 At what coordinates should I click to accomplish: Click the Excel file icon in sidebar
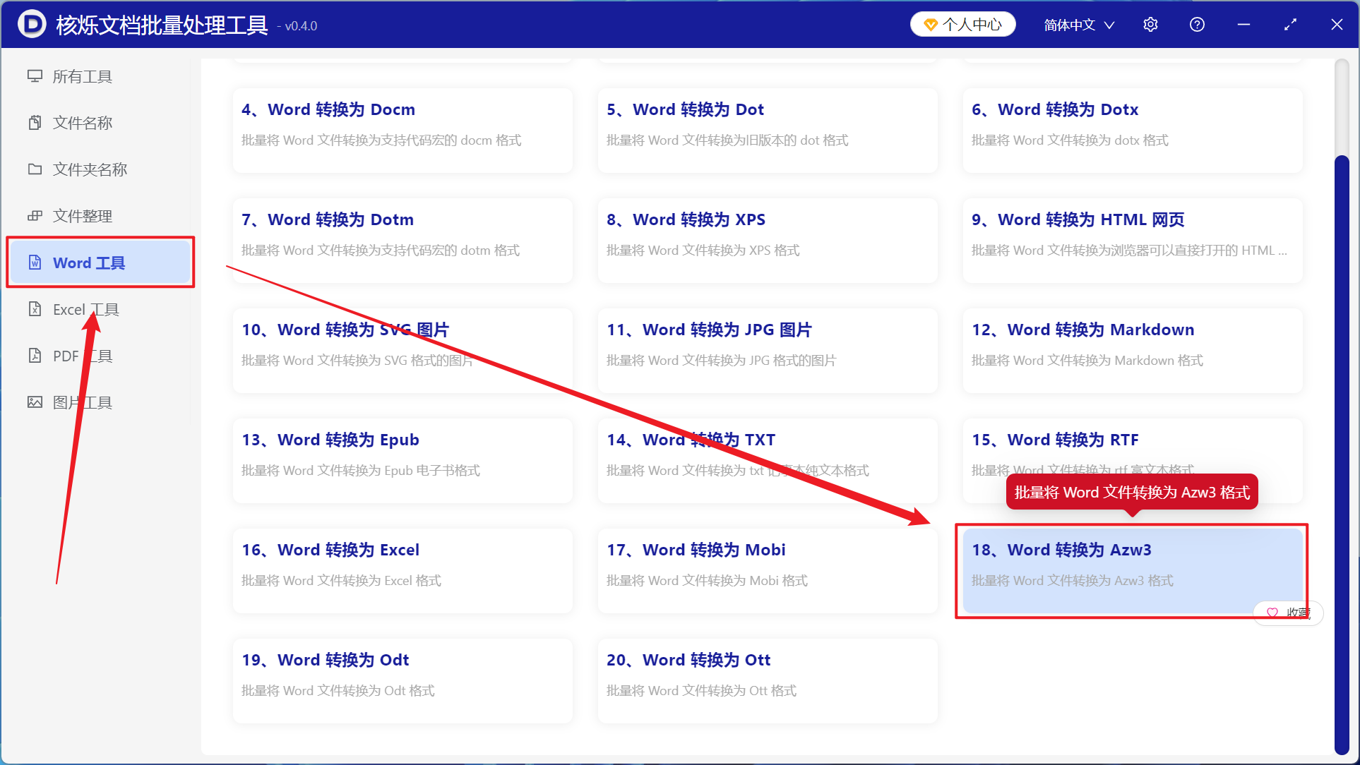click(35, 309)
